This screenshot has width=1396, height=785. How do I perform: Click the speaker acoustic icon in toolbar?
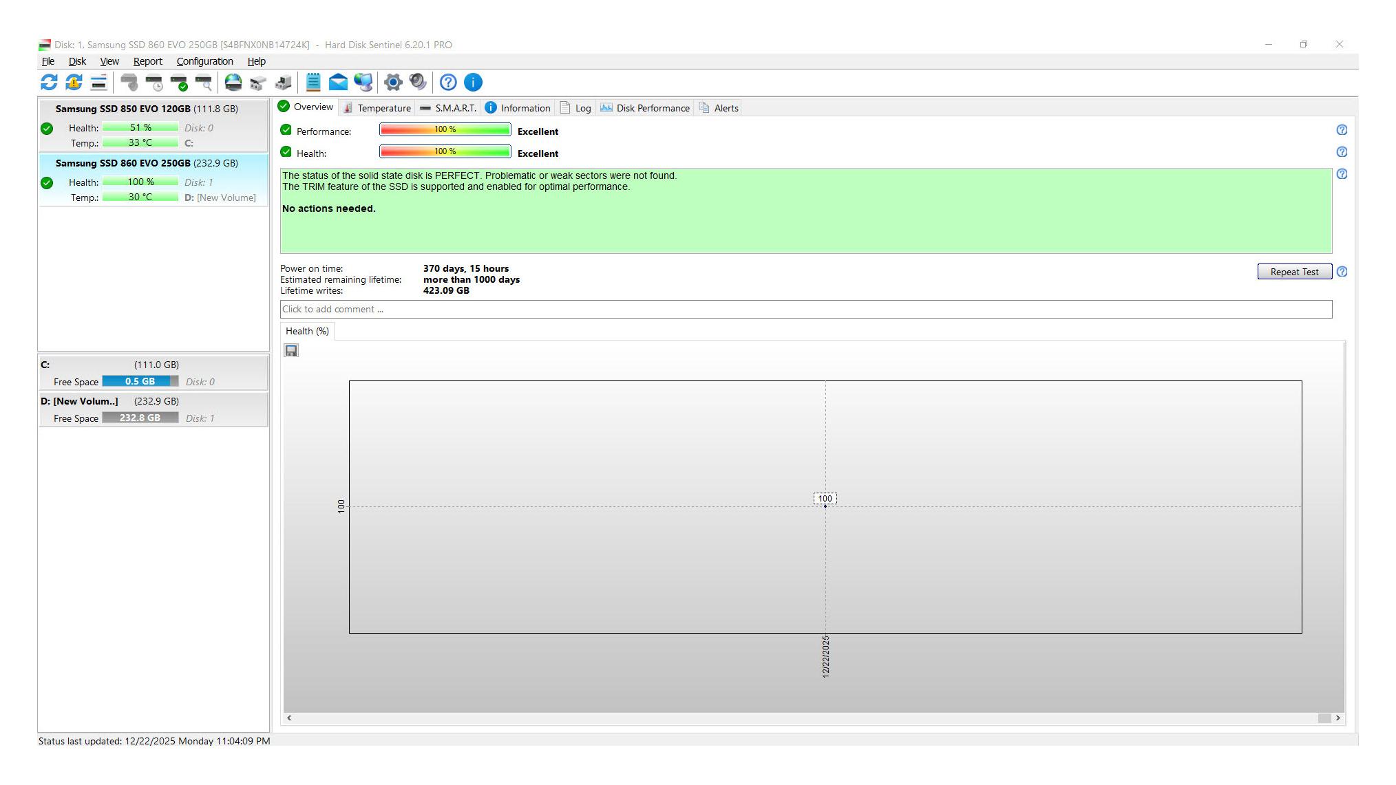point(418,83)
